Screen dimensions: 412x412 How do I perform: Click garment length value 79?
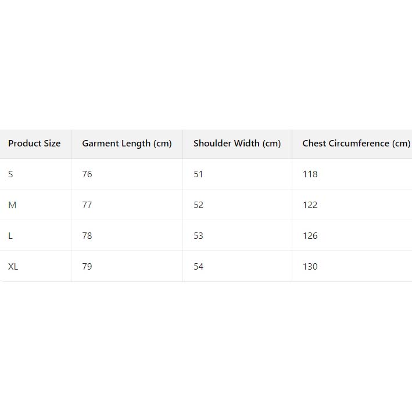pos(87,267)
